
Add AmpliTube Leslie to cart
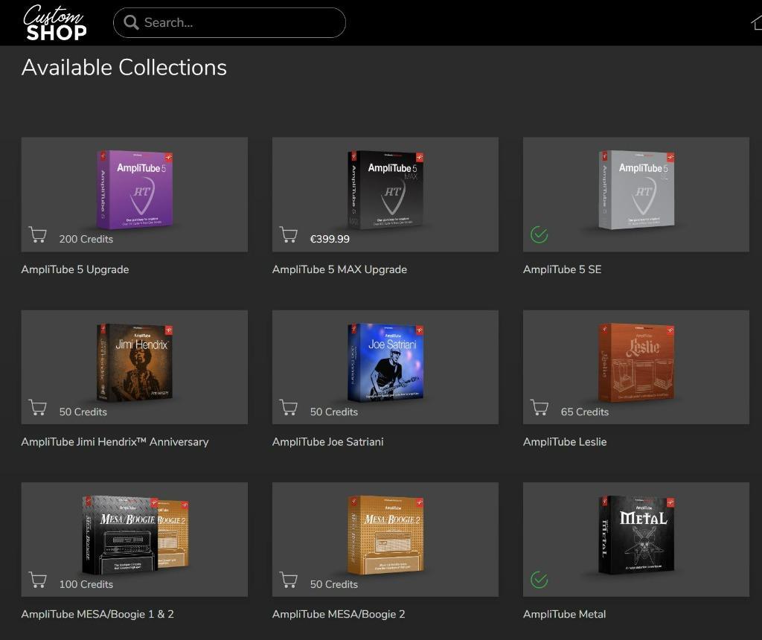point(540,408)
